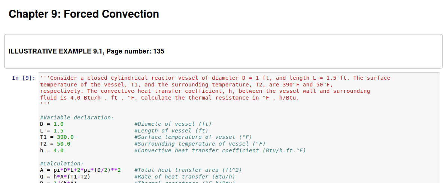Click the h = 4.0 assignment
Image resolution: width=444 pixels, height=183 pixels.
tap(52, 150)
